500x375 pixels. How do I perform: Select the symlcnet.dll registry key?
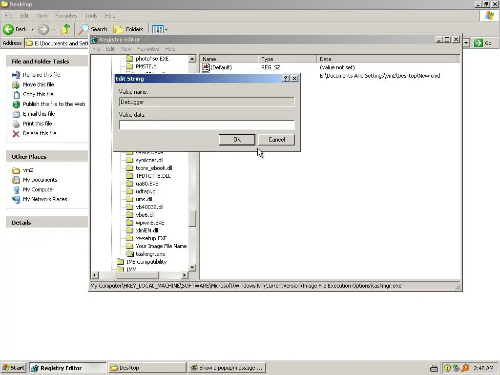tap(149, 160)
